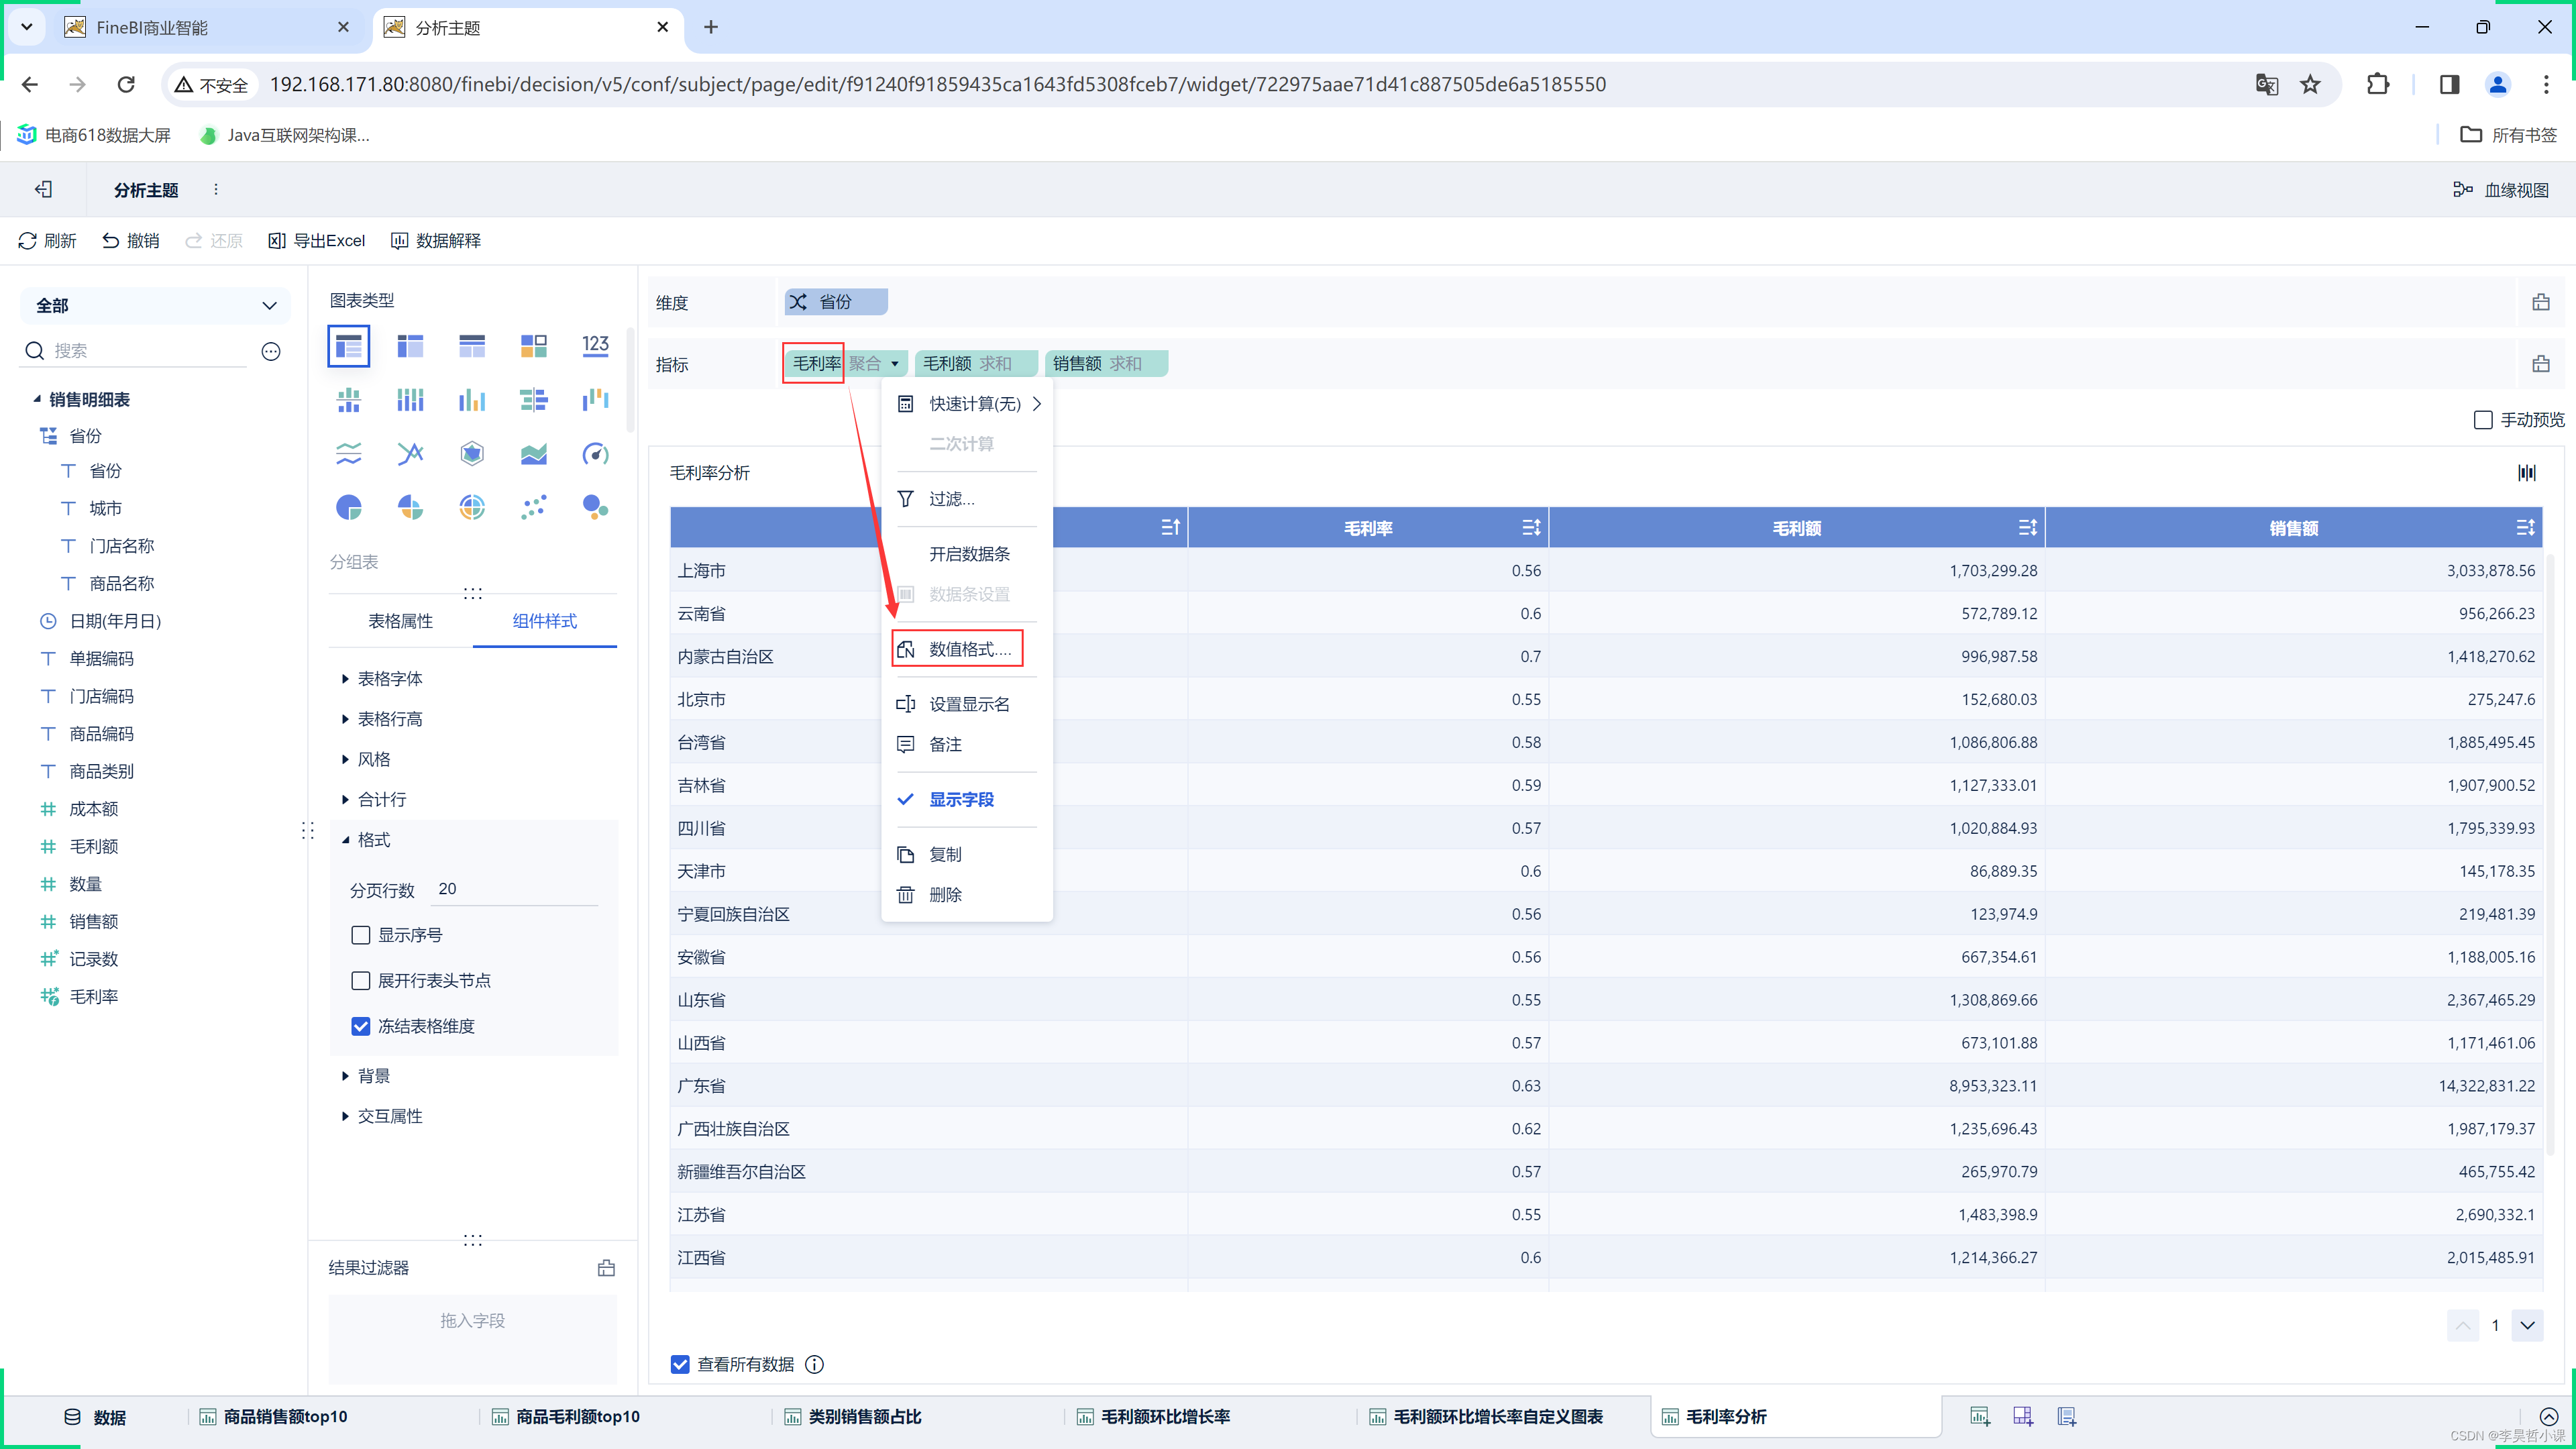The height and width of the screenshot is (1449, 2576).
Task: Sort the 销售额 column via its header icon
Action: [2525, 527]
